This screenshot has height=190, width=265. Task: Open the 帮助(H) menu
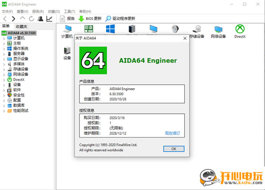point(85,11)
